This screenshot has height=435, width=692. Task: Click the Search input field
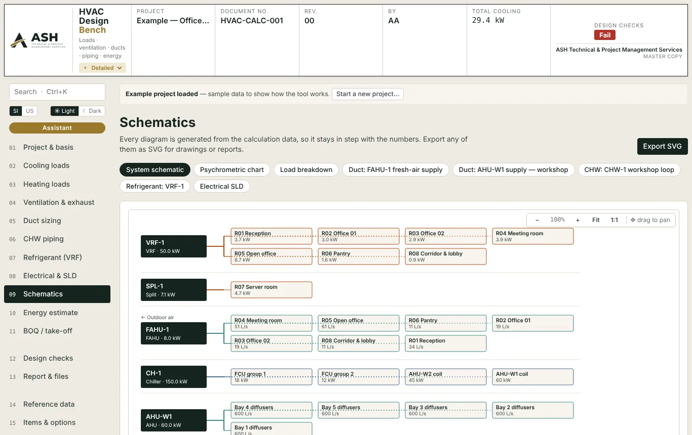coord(57,92)
